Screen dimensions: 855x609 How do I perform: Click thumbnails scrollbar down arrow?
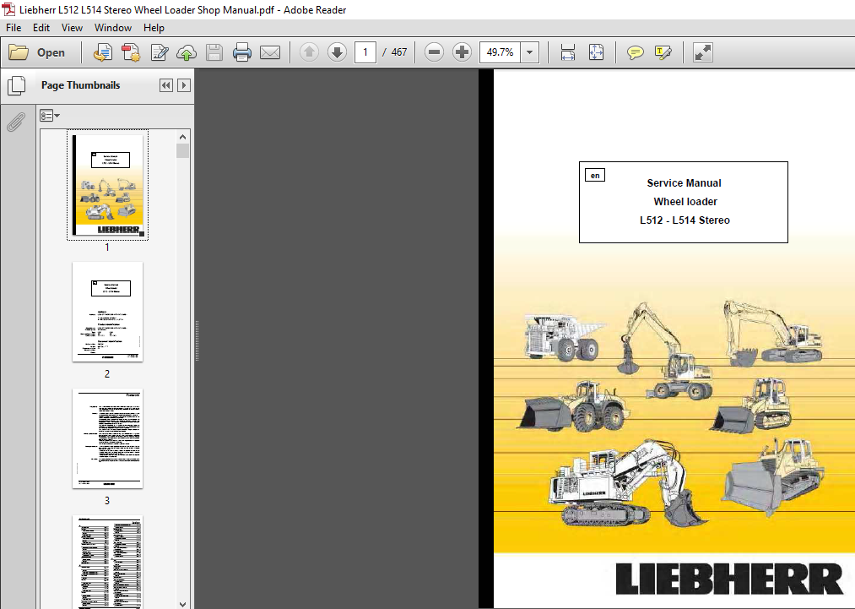[x=182, y=604]
